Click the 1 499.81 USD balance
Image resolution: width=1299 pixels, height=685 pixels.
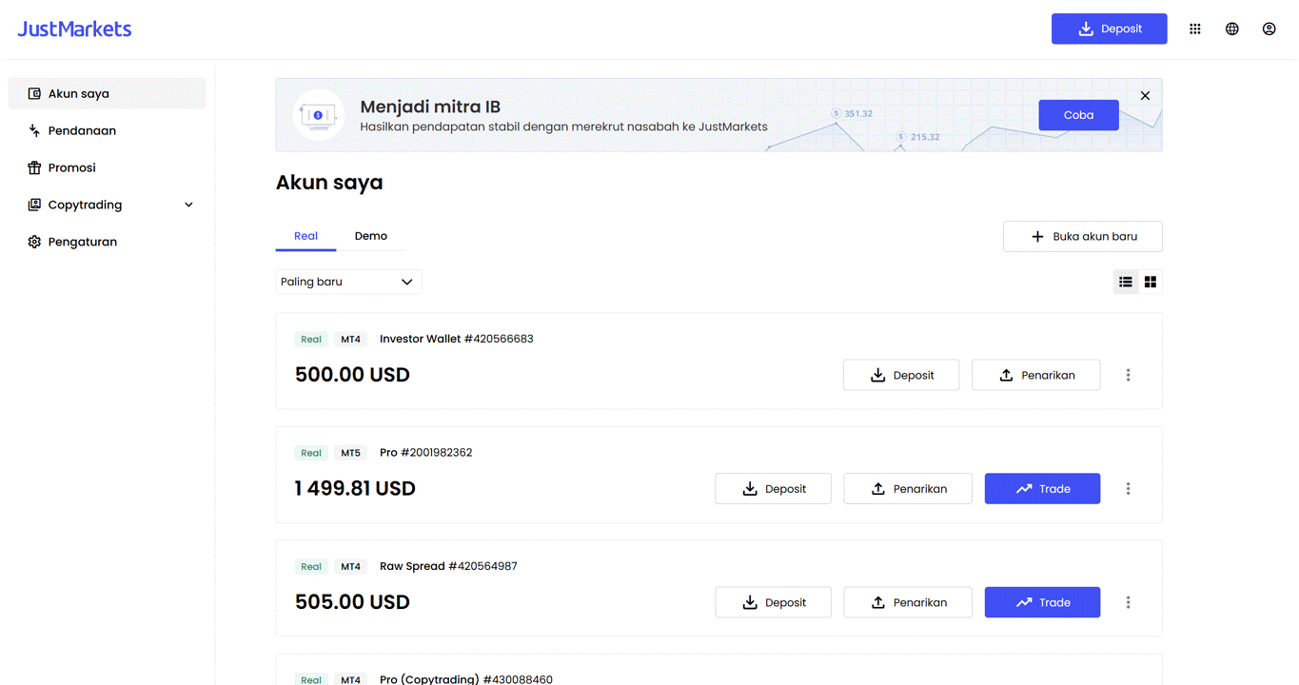point(355,489)
